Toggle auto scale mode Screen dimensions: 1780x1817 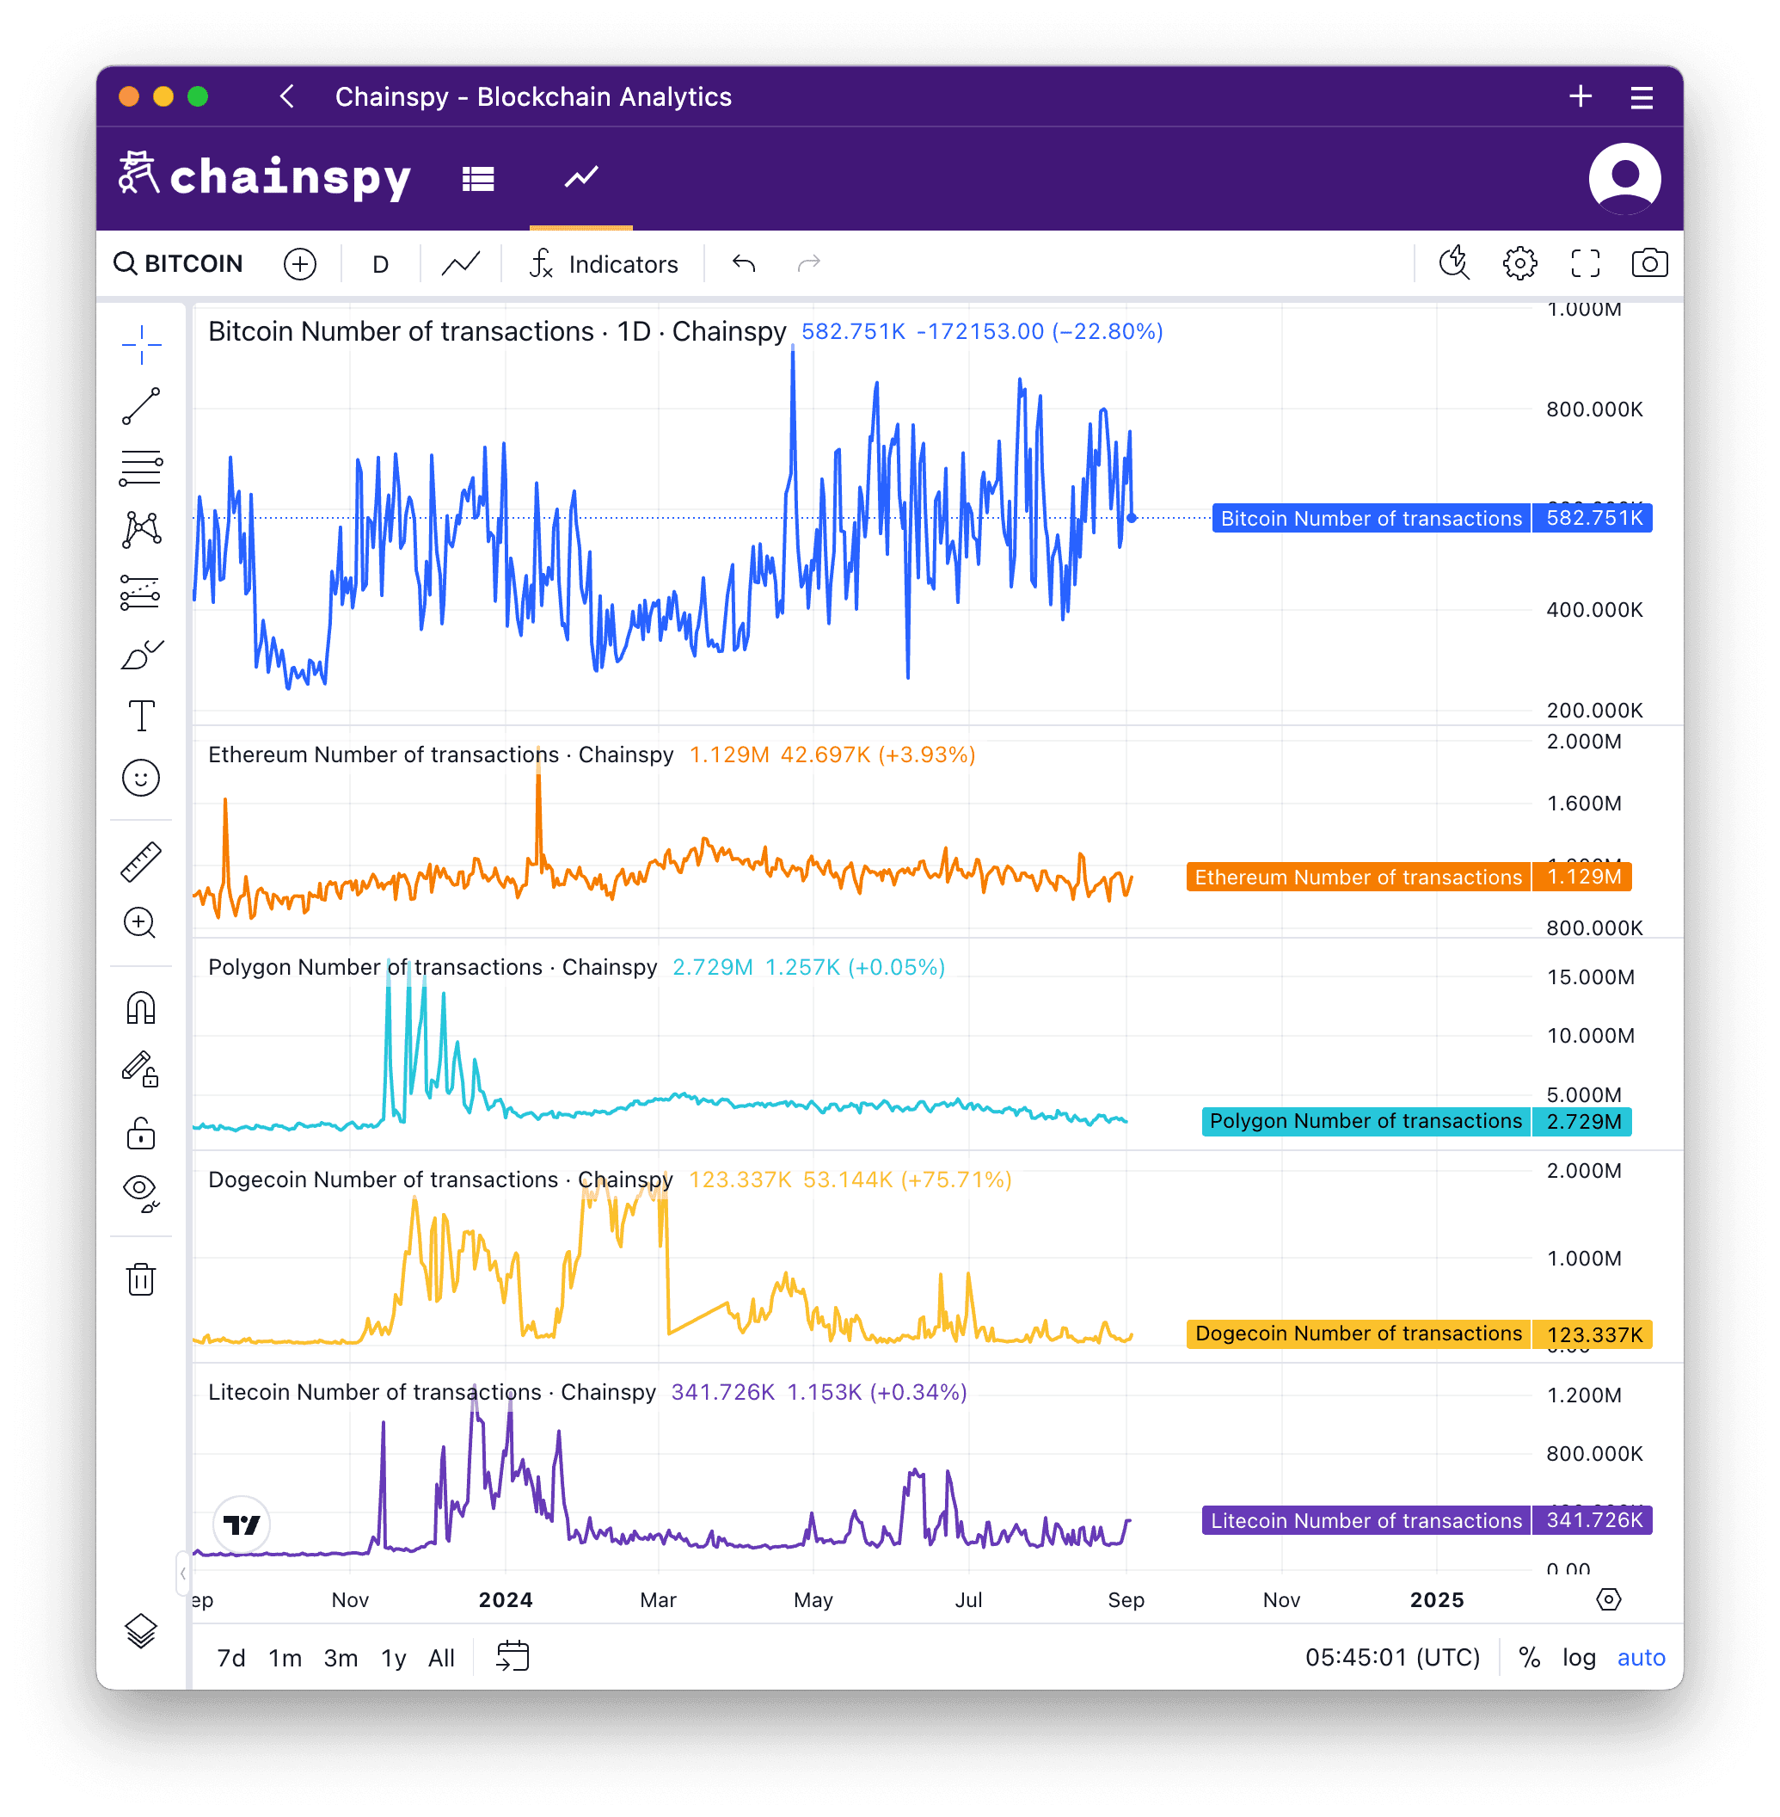coord(1642,1657)
